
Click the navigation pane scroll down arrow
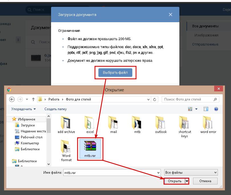(x=48, y=164)
